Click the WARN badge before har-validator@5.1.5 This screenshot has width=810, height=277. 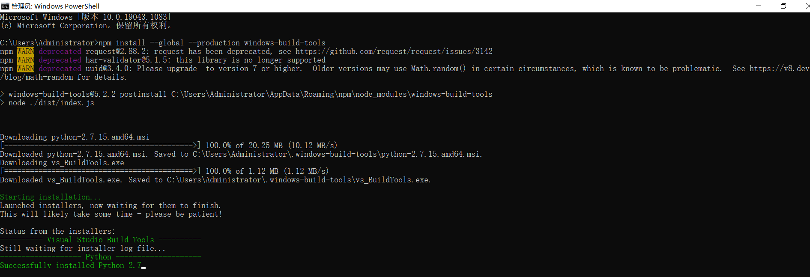point(26,60)
